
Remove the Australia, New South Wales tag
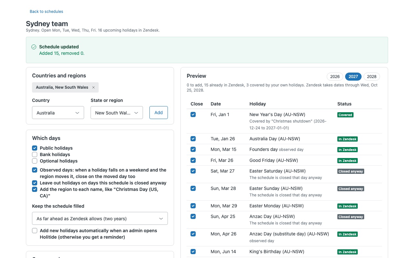click(93, 87)
